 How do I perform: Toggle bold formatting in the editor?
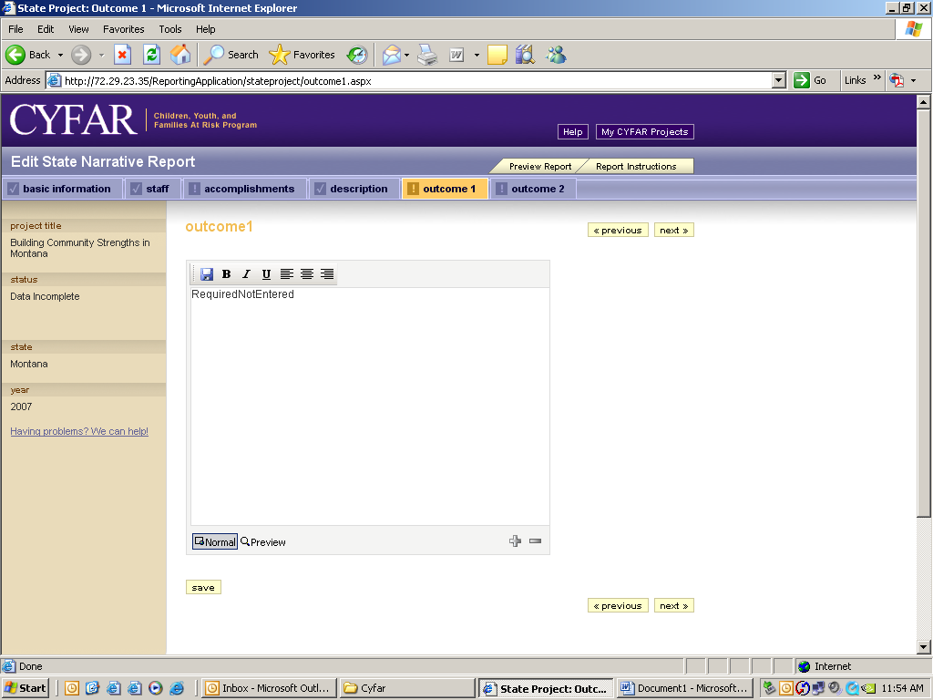tap(227, 274)
